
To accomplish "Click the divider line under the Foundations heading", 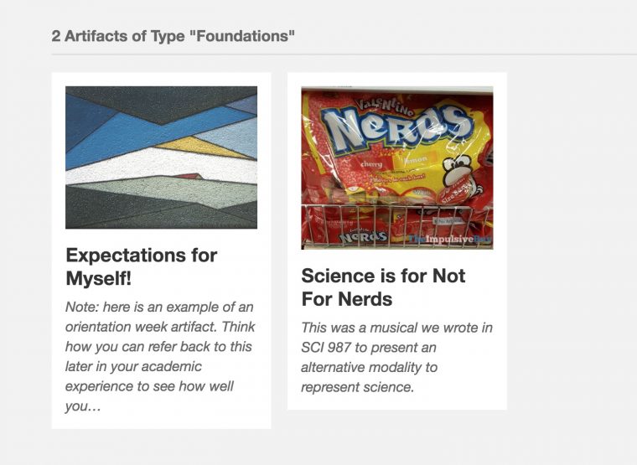I will pos(344,54).
